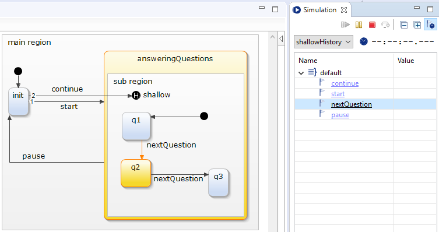Close the Simulation tab
The image size is (439, 232).
click(344, 10)
